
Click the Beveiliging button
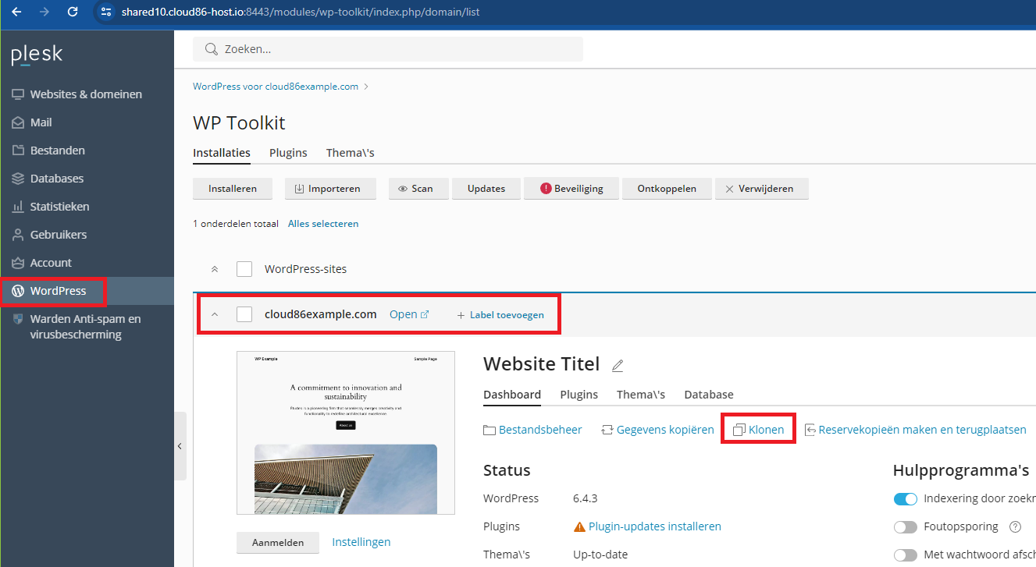(571, 189)
